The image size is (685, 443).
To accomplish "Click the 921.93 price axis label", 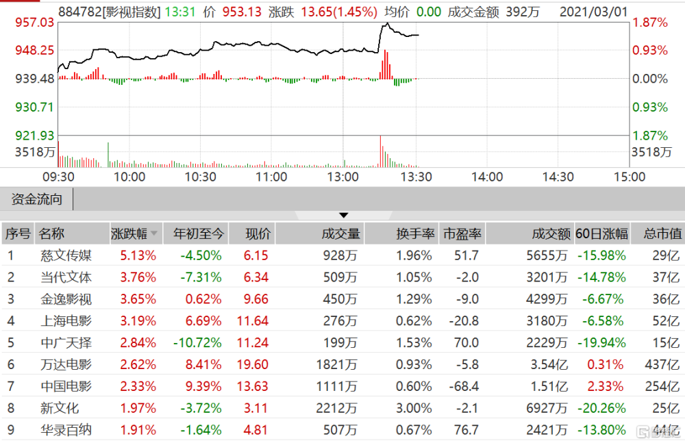I will [x=34, y=136].
